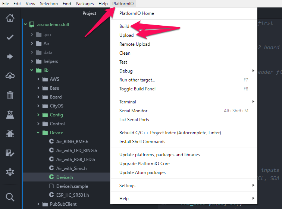
Task: Collapse the Device folder chevron
Action: click(x=38, y=132)
